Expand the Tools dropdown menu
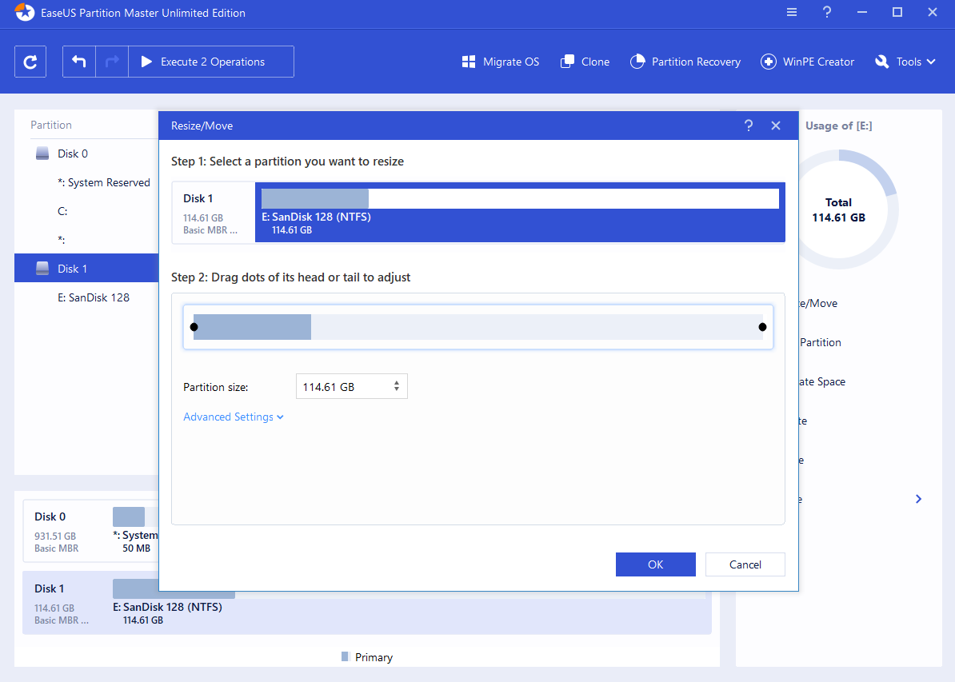This screenshot has height=682, width=955. (x=905, y=62)
